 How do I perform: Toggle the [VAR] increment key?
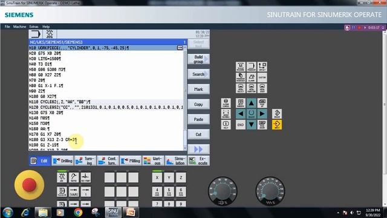click(74, 192)
